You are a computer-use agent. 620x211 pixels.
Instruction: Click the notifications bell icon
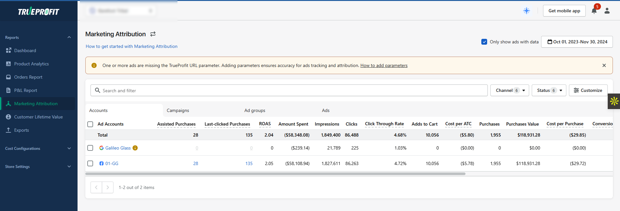[x=594, y=11]
